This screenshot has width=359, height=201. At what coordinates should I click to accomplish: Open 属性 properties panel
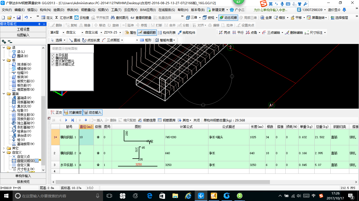[x=130, y=32]
